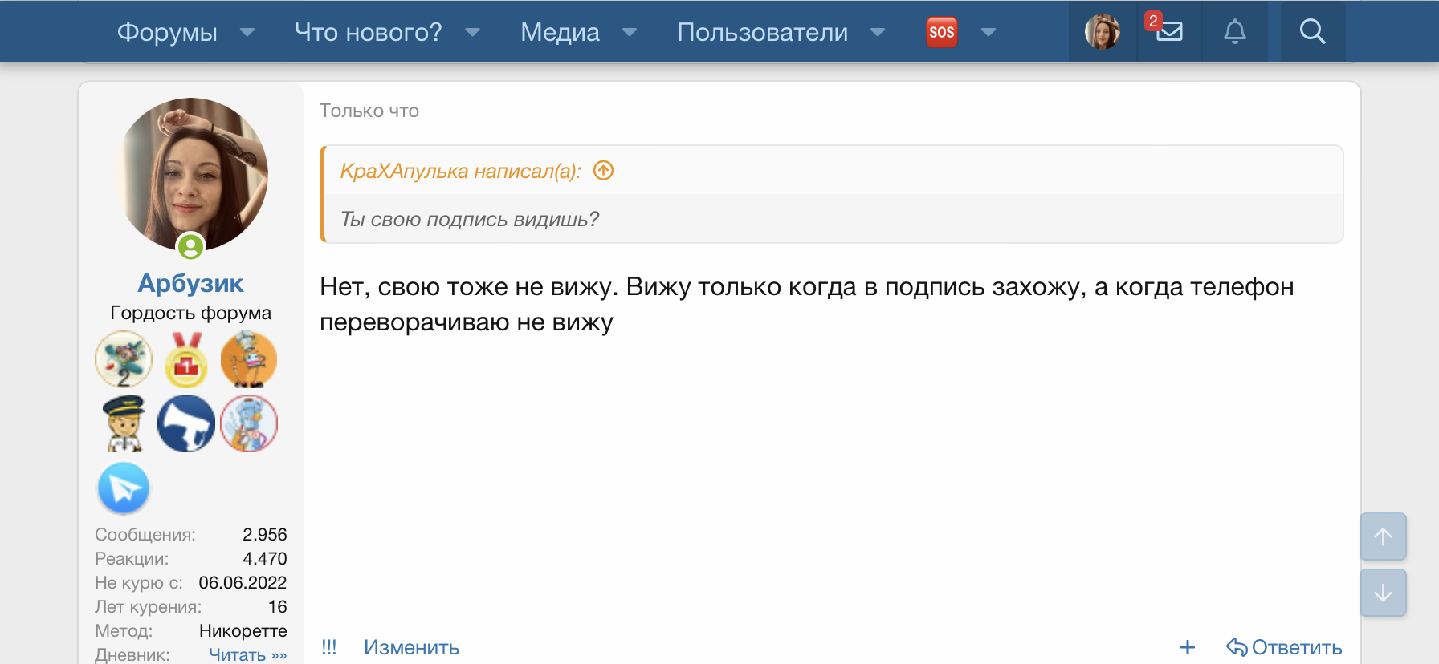Click Ответить to reply

click(1284, 647)
